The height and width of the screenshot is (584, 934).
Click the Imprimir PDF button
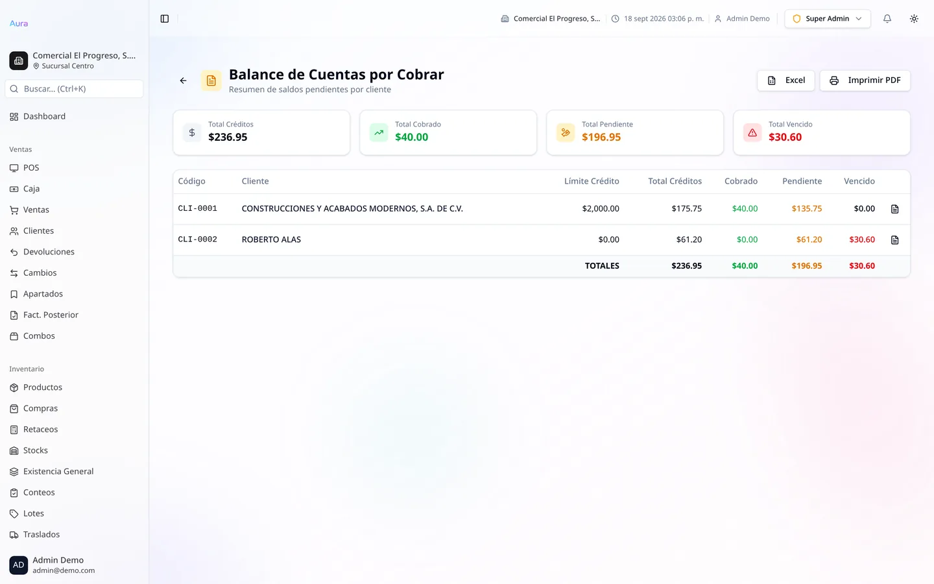click(865, 80)
